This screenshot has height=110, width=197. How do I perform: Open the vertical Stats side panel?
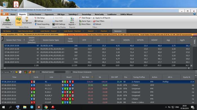click(x=2, y=38)
